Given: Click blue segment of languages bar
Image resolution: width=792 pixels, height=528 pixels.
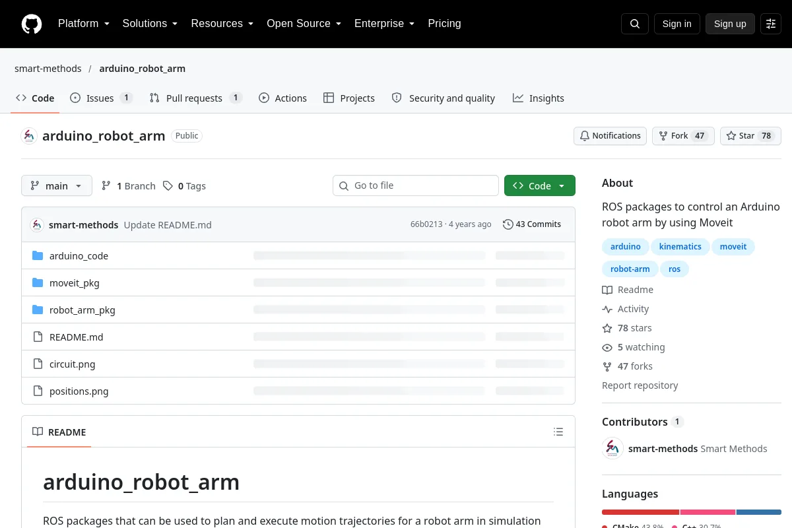Looking at the screenshot, I should point(759,512).
